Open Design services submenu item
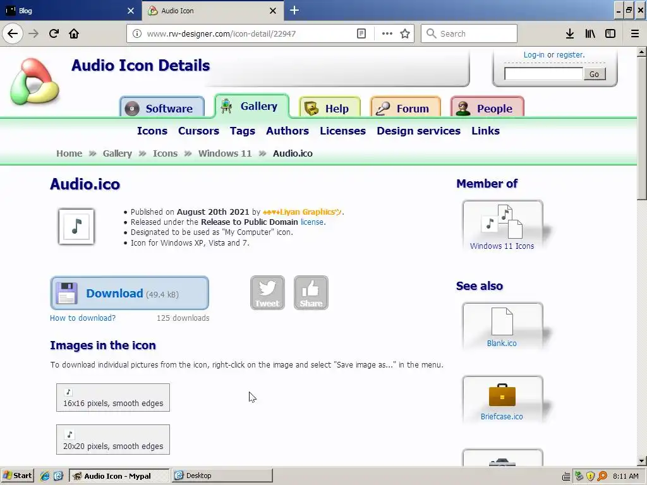 (418, 131)
